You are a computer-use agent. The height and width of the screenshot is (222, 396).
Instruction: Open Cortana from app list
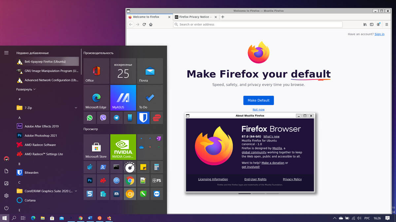coord(48,200)
